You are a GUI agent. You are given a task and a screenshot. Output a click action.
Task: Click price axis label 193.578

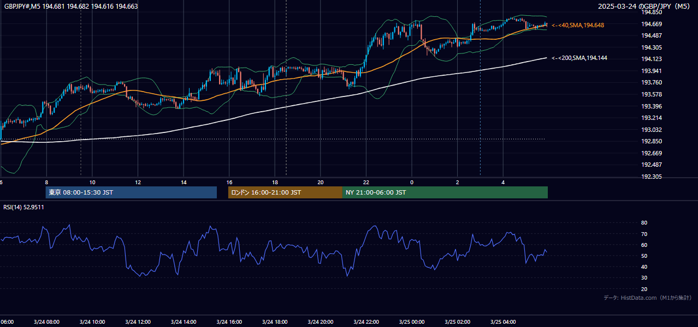(652, 94)
